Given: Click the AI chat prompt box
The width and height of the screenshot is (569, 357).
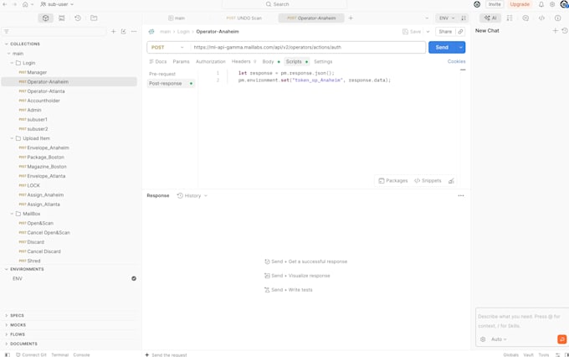Looking at the screenshot, I should coord(521,321).
